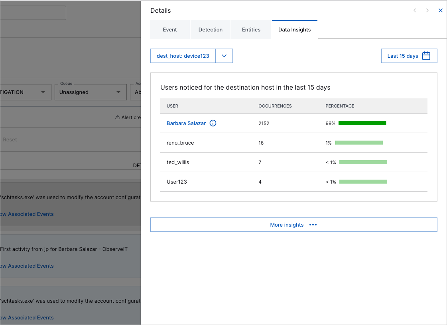
Task: Expand the dest_host dropdown arrow
Action: pyautogui.click(x=224, y=56)
